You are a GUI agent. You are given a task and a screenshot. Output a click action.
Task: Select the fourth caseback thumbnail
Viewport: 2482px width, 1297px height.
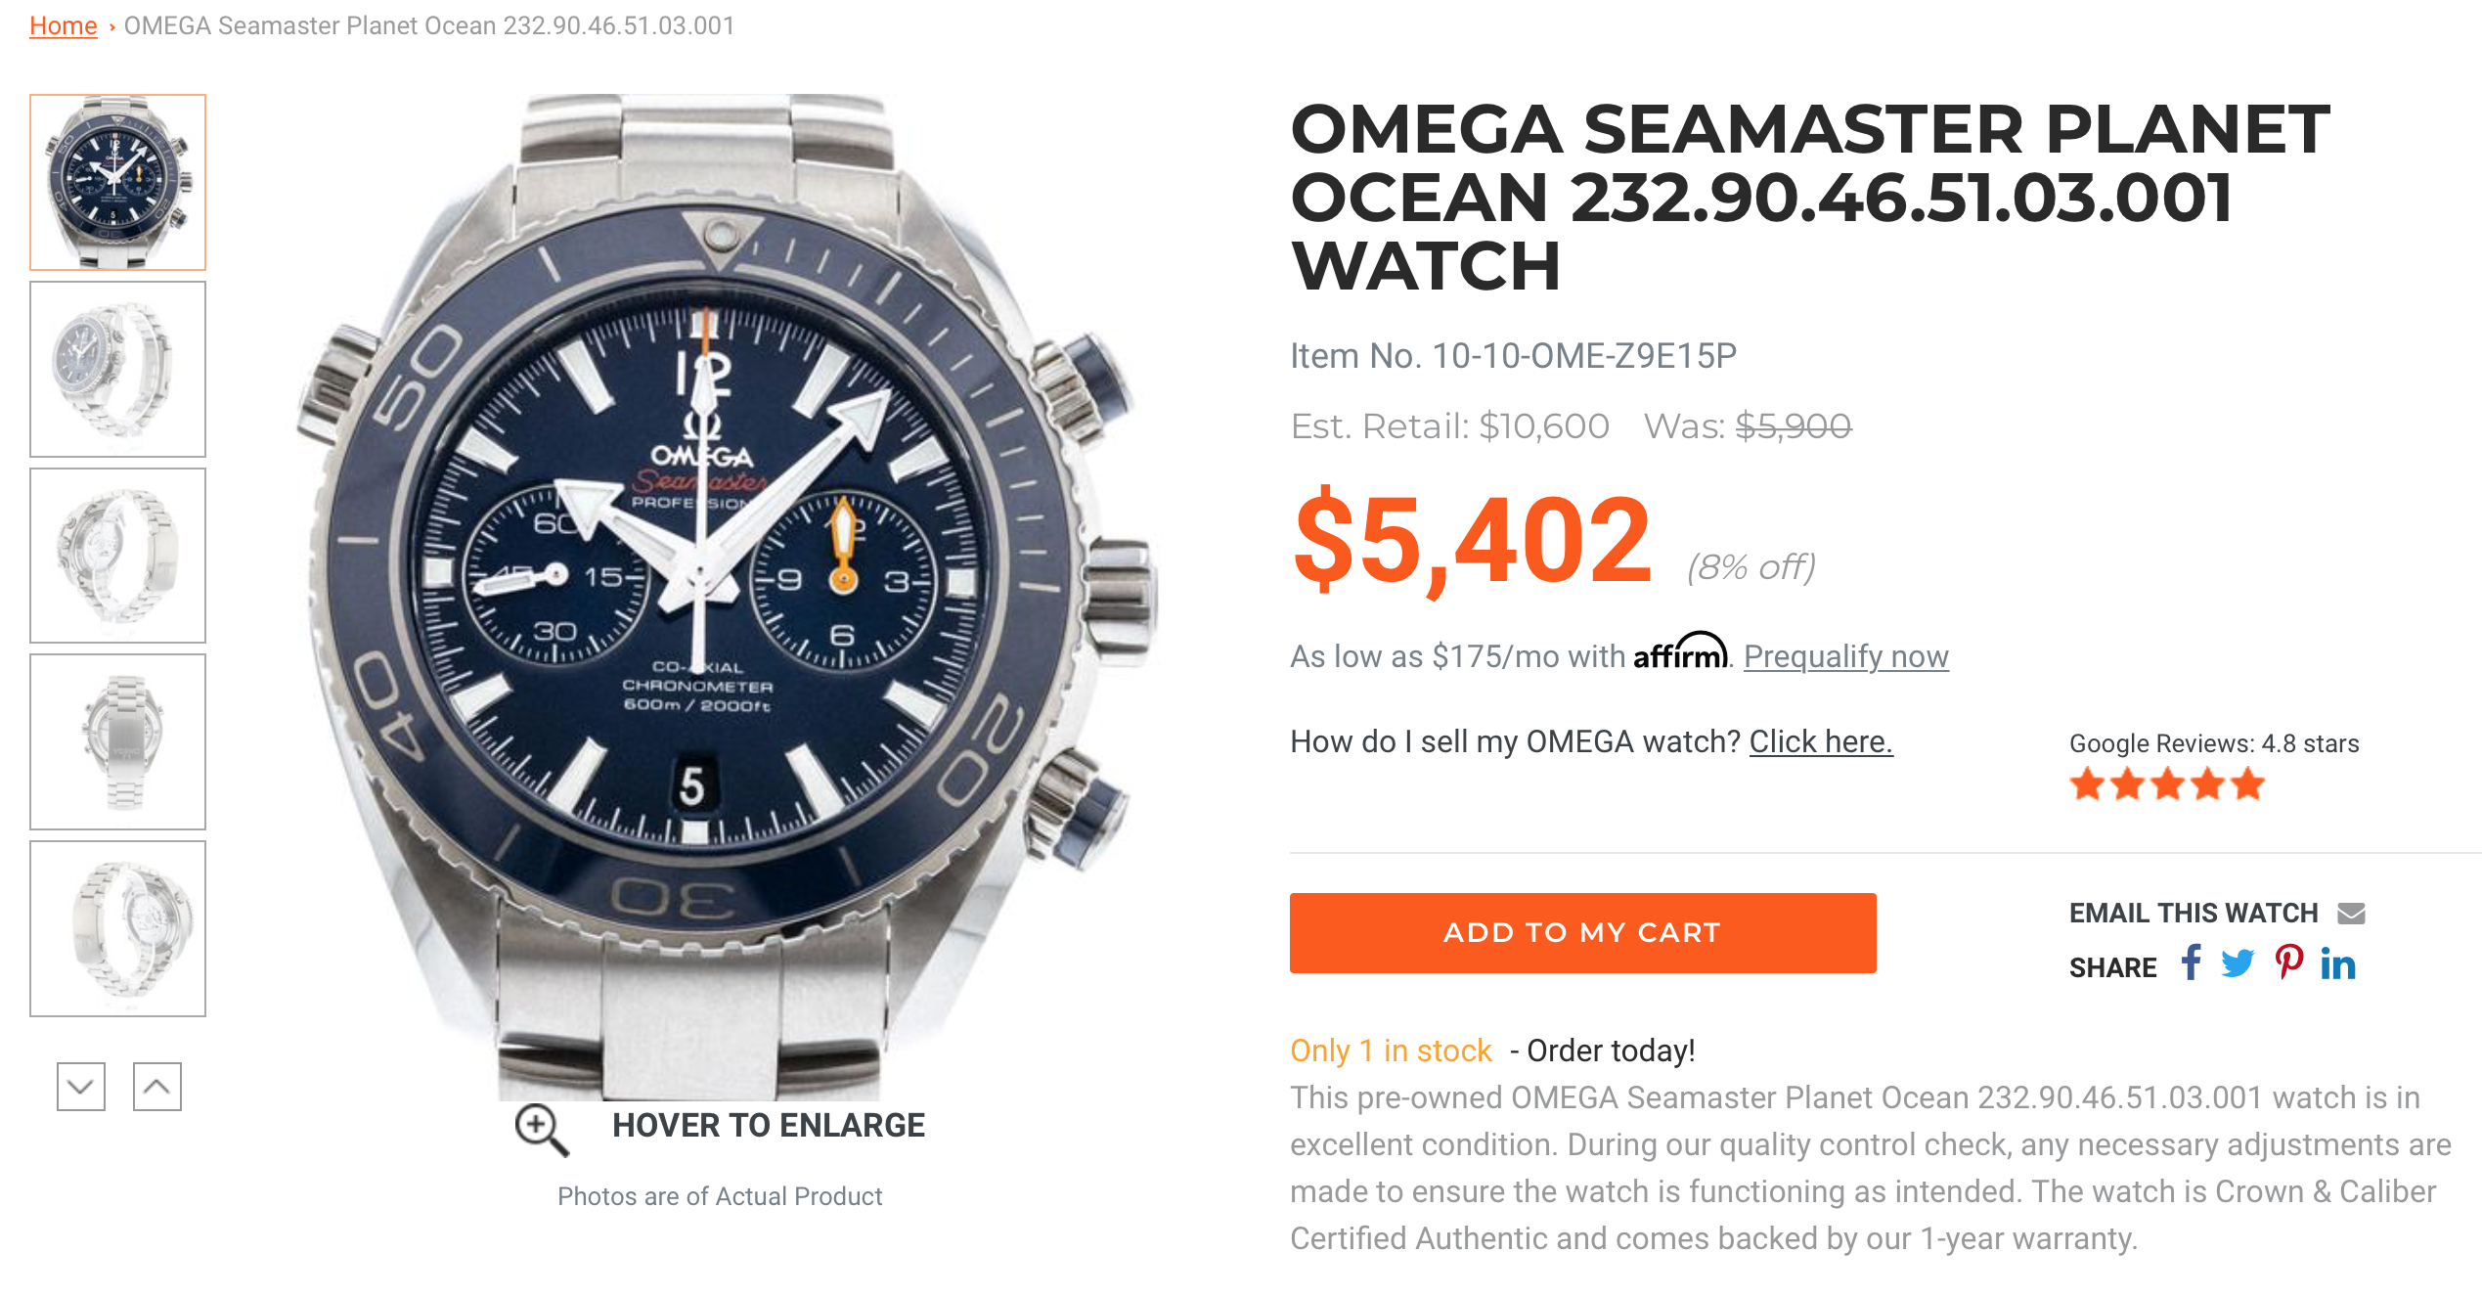tap(118, 741)
